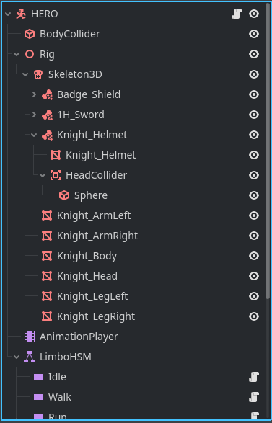
Task: Click the LimboHSM state machine icon
Action: tap(30, 357)
